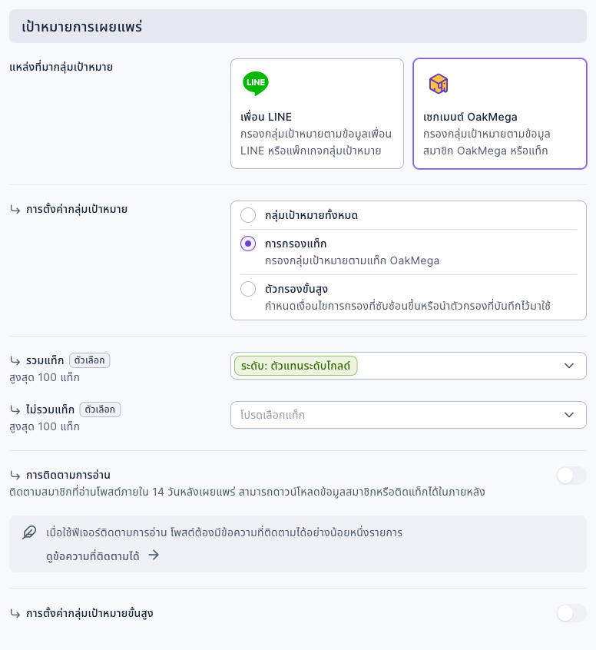
Task: Select the เซกเมนต์ OakMega source card
Action: pos(500,114)
